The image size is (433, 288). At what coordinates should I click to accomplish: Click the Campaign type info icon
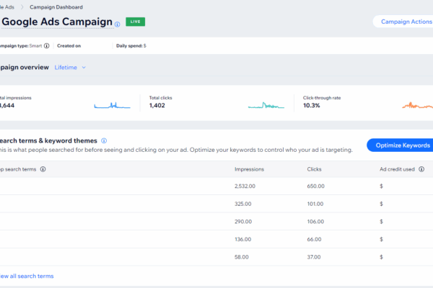[x=47, y=46]
